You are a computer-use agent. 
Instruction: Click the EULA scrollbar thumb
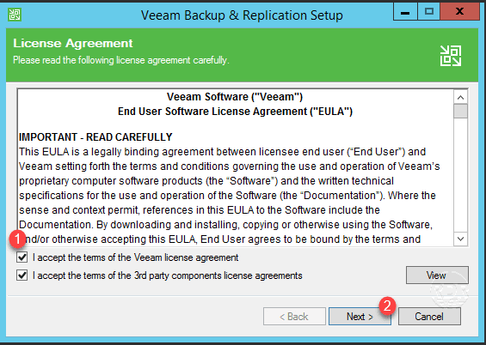pyautogui.click(x=460, y=112)
